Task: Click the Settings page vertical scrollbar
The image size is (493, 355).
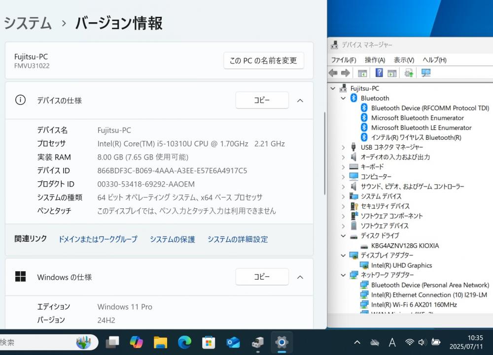Action: tap(324, 153)
